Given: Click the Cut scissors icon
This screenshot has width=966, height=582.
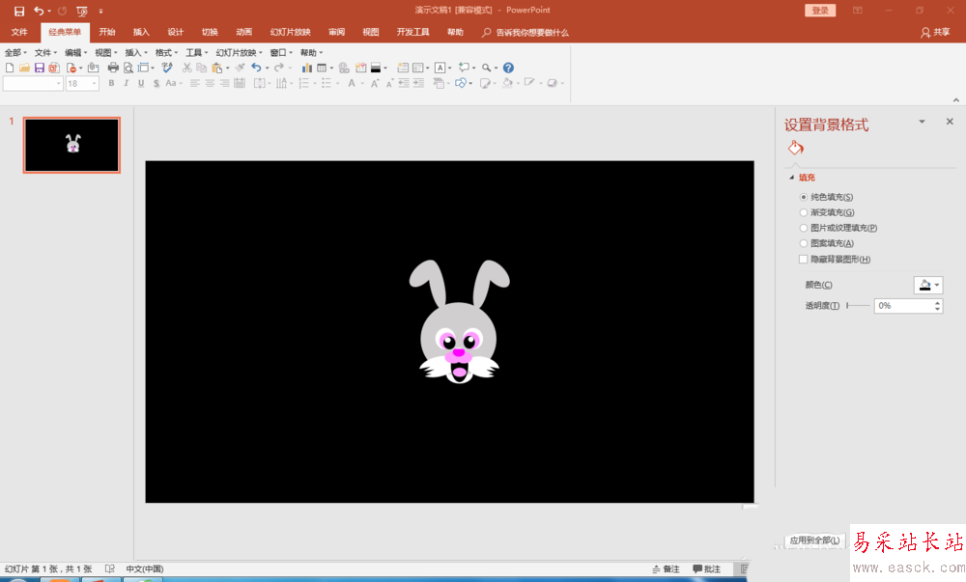Looking at the screenshot, I should pyautogui.click(x=186, y=69).
